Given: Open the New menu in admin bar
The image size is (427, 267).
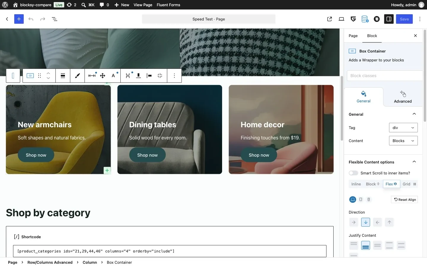Looking at the screenshot, I should (x=122, y=5).
